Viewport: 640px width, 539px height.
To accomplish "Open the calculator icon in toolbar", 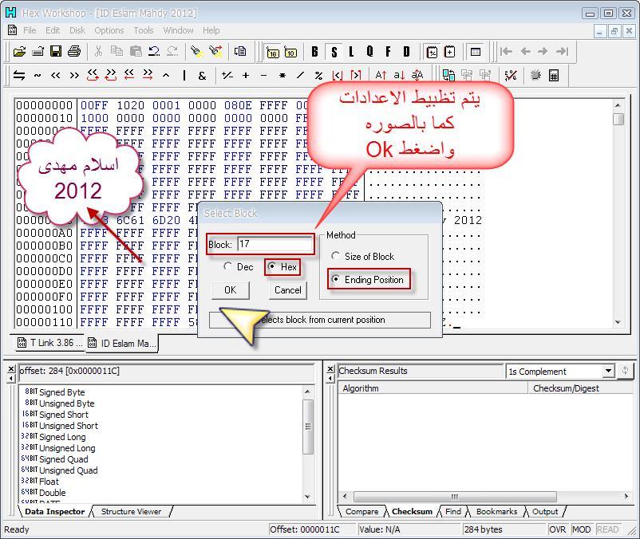I will (554, 76).
